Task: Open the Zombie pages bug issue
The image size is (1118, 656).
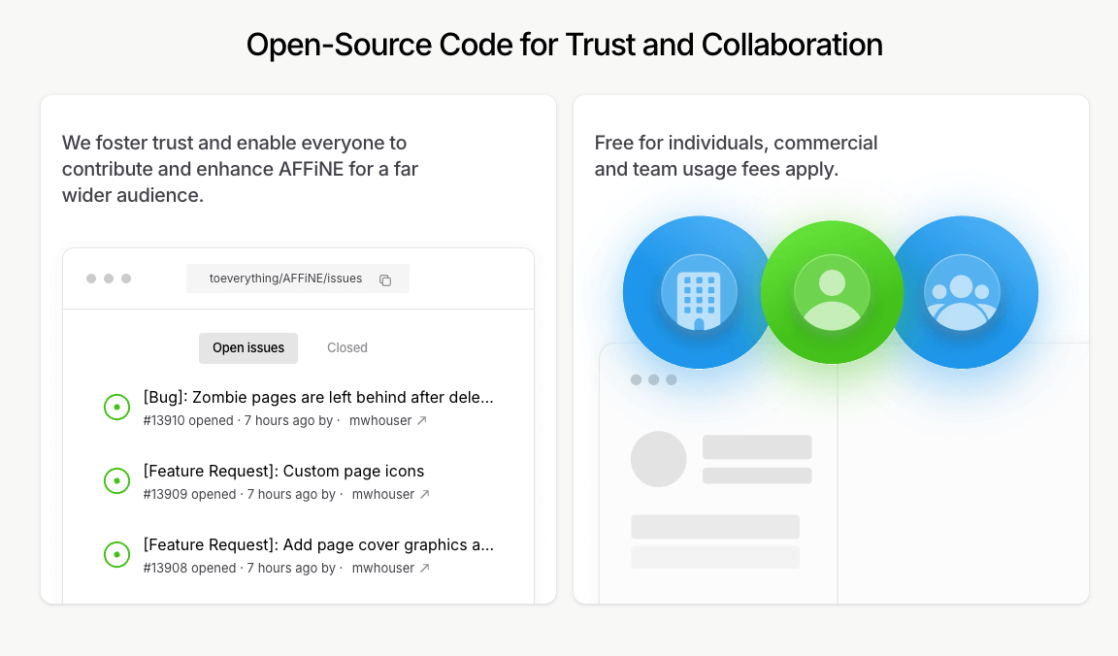Action: [x=318, y=397]
